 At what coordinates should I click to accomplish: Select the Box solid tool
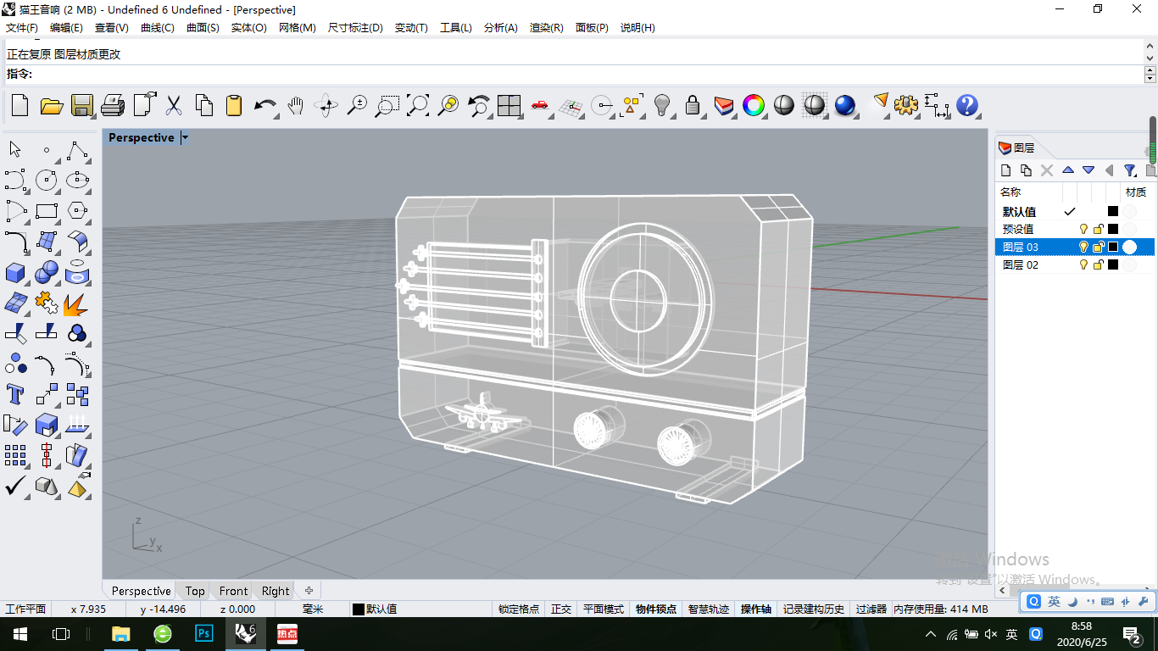coord(15,272)
